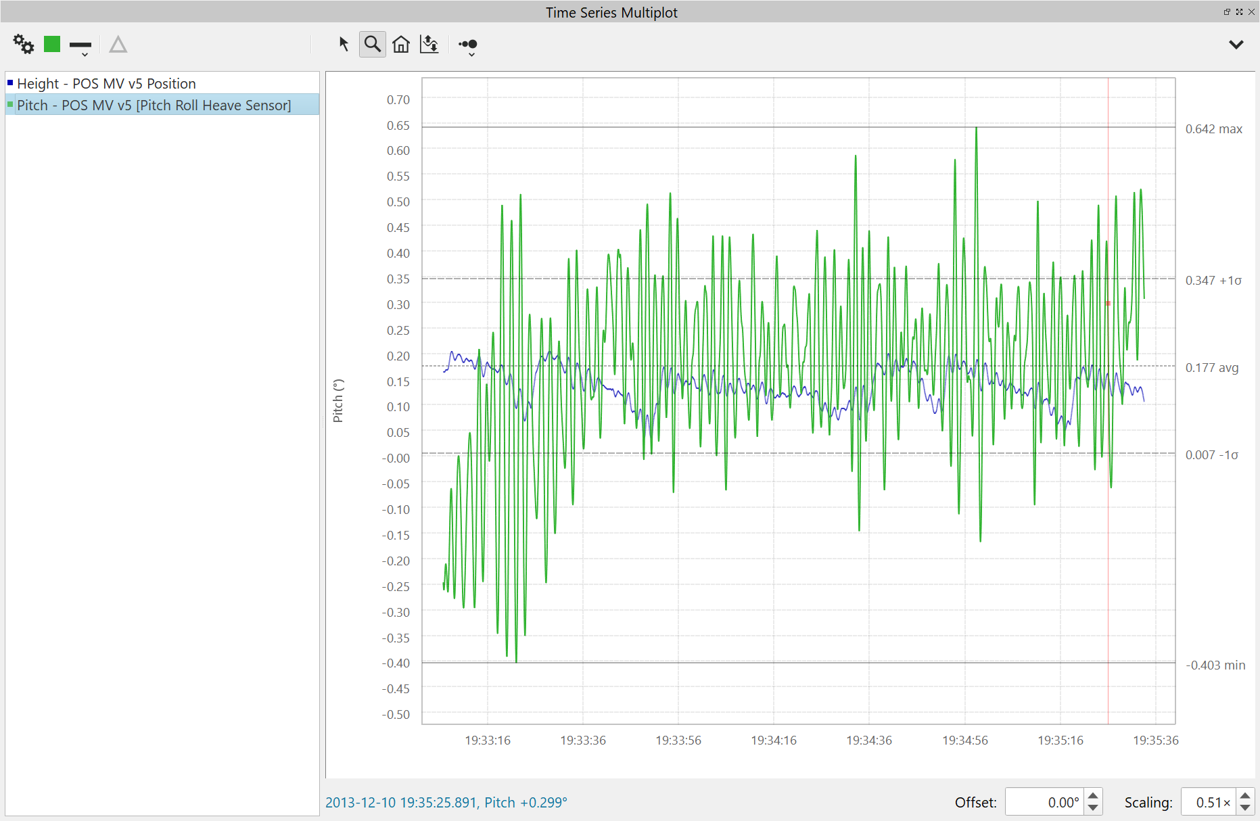Select the Height - POS MV v5 Position series
Screen dimensions: 1260x821
click(106, 83)
